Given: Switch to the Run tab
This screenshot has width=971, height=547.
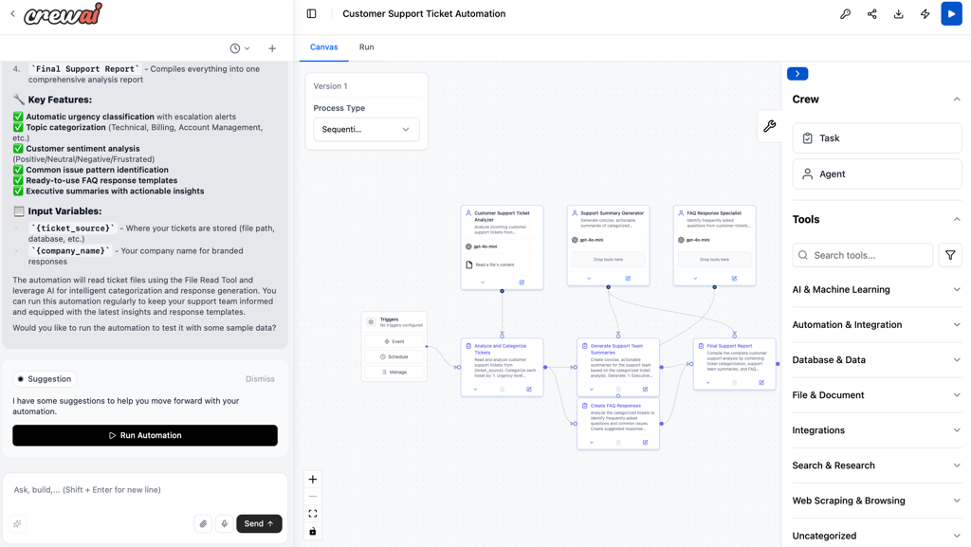Looking at the screenshot, I should point(367,47).
